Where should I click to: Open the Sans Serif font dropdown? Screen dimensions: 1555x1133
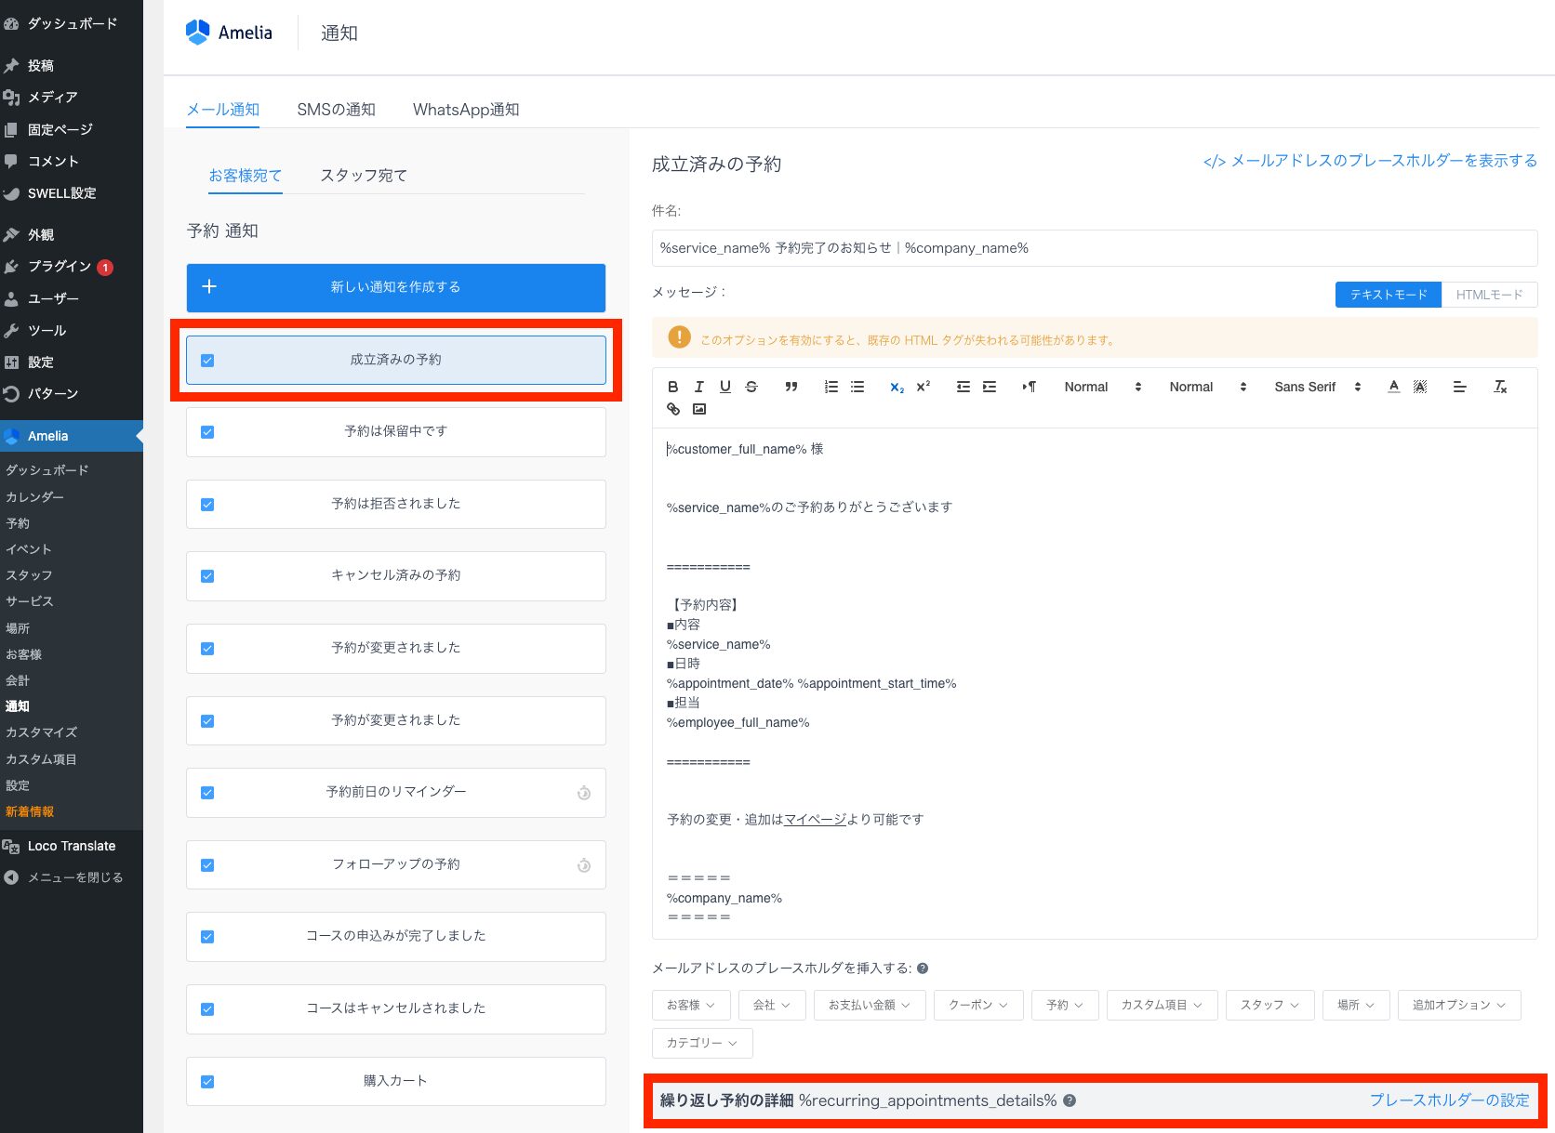[1317, 387]
